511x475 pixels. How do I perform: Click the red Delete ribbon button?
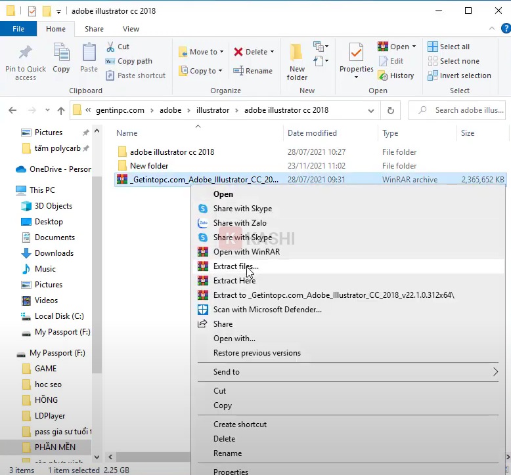click(x=254, y=52)
